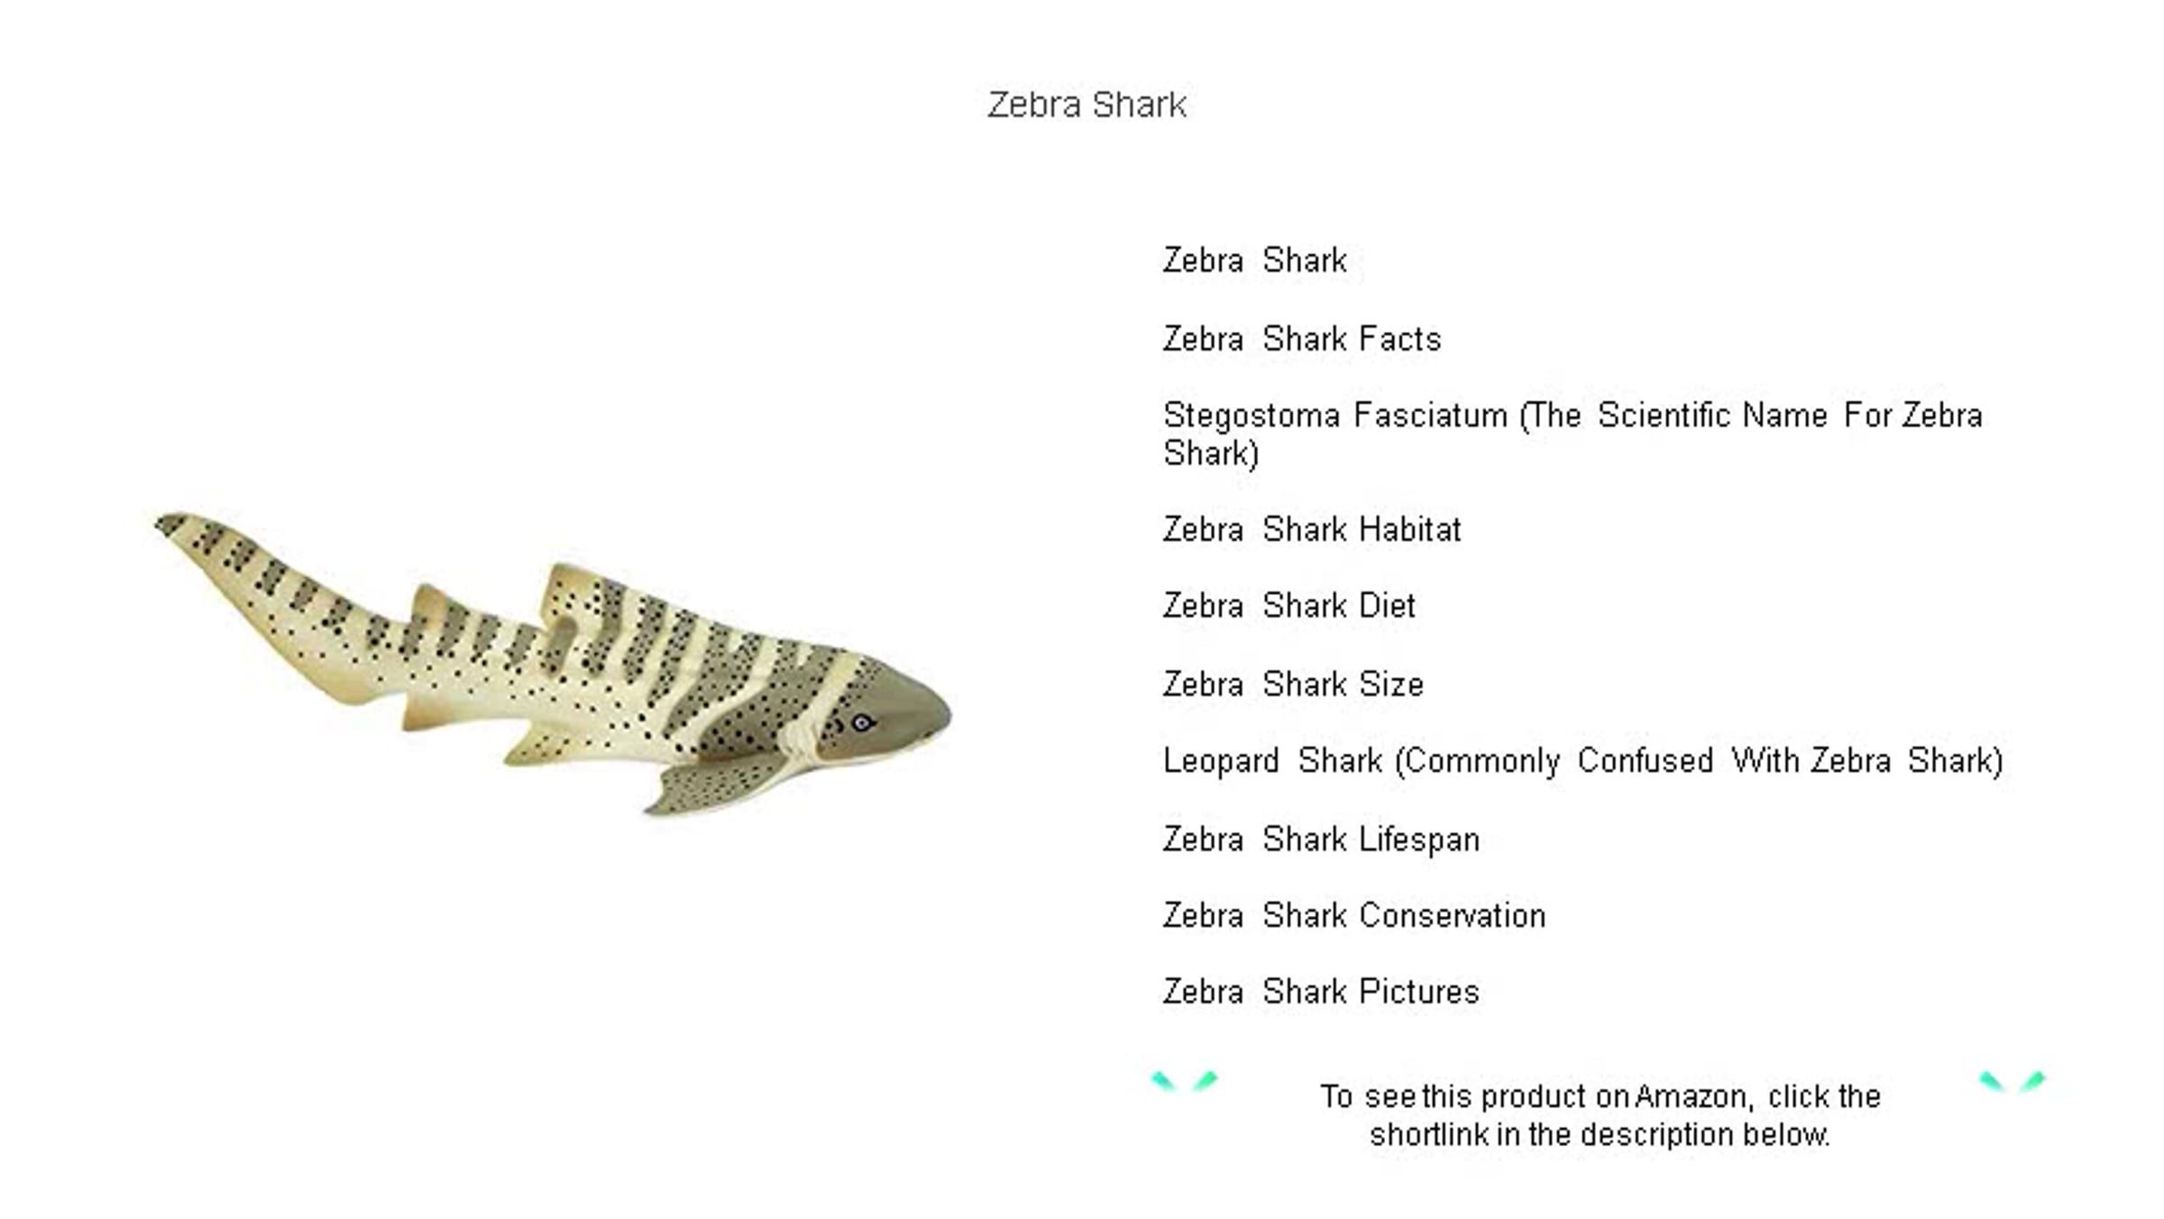
Task: Open "Zebra Shark Lifespan" entry
Action: [1321, 840]
